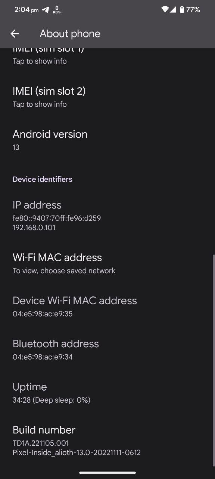This screenshot has width=215, height=479.
Task: Select the Bluetooth address entry
Action: tap(107, 350)
